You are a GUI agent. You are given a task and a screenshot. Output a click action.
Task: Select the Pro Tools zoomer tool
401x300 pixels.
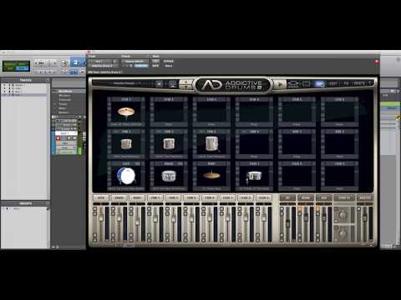[64, 63]
